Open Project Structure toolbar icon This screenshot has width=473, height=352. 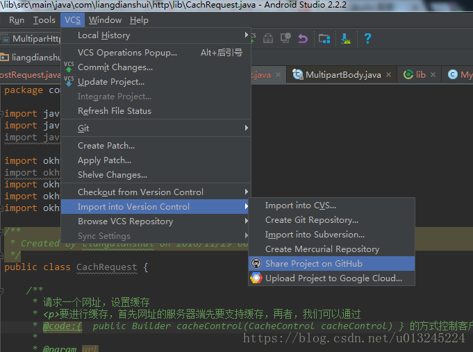click(324, 39)
